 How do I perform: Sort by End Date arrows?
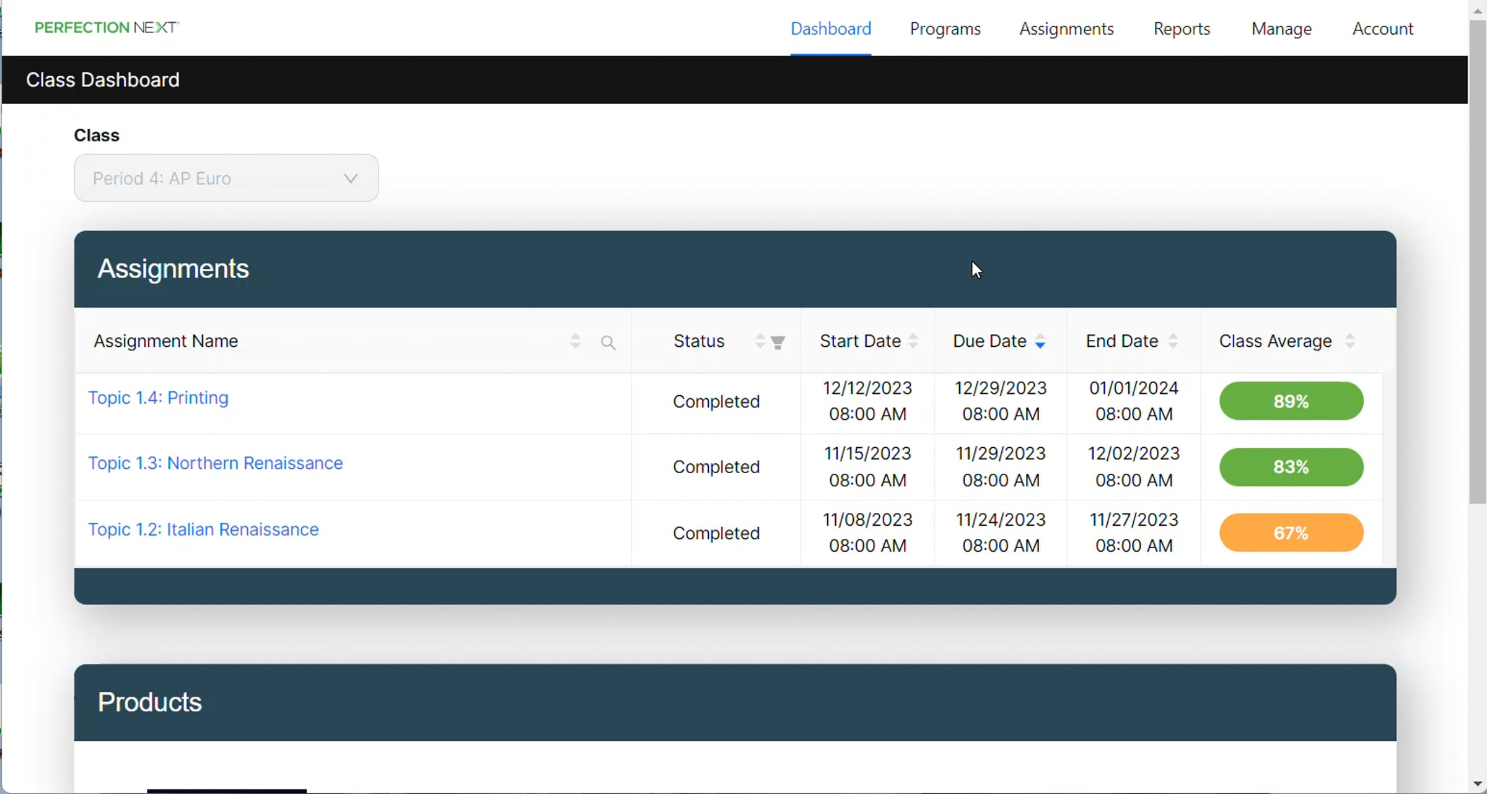1172,341
